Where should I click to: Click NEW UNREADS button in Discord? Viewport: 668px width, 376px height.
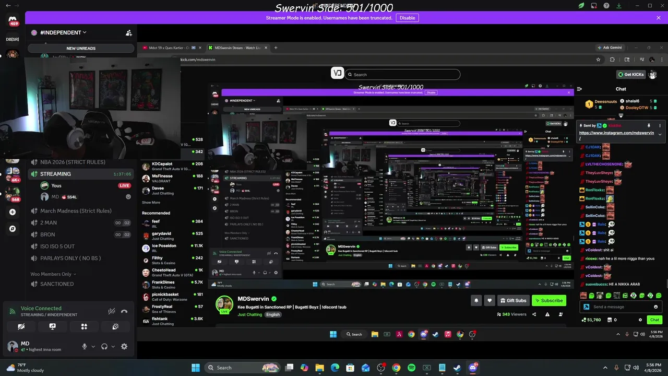coord(81,48)
